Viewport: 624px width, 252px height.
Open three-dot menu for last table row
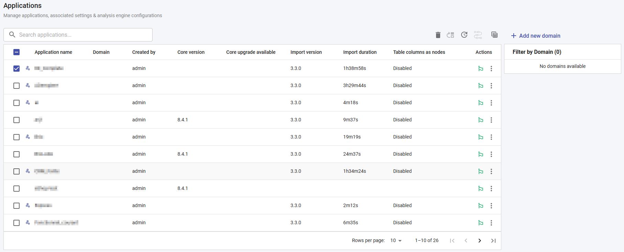coord(491,223)
